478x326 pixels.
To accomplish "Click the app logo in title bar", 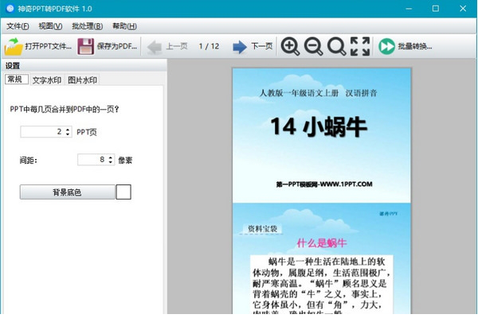I will 10,9.
